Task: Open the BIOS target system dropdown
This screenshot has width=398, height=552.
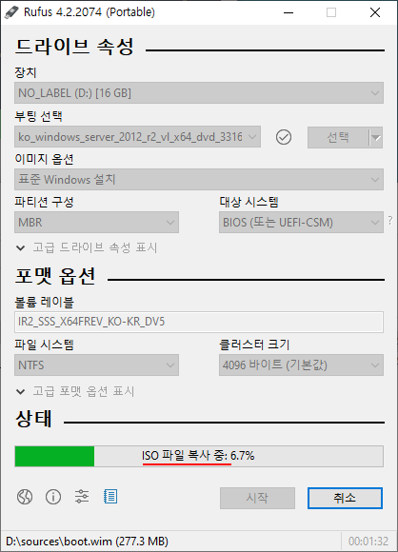Action: (301, 222)
